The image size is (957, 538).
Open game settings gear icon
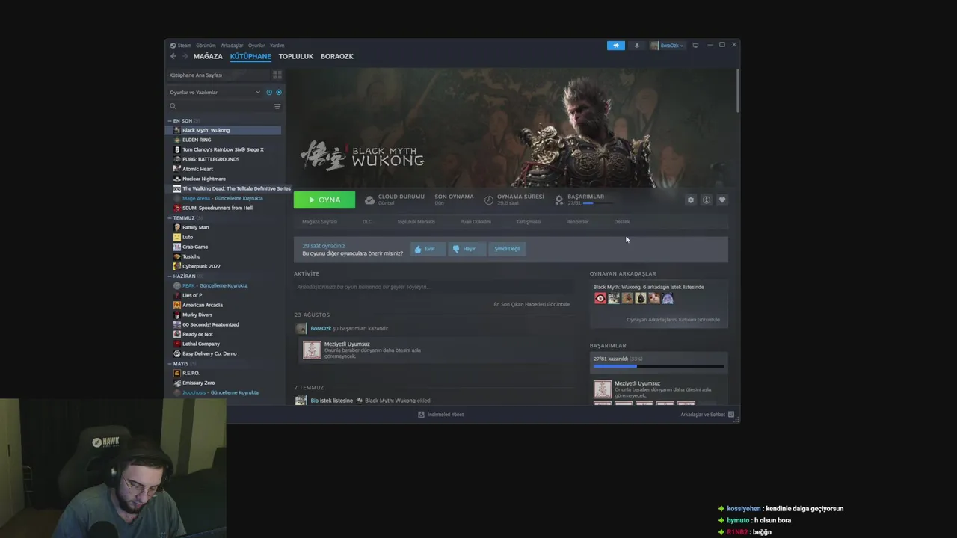691,200
